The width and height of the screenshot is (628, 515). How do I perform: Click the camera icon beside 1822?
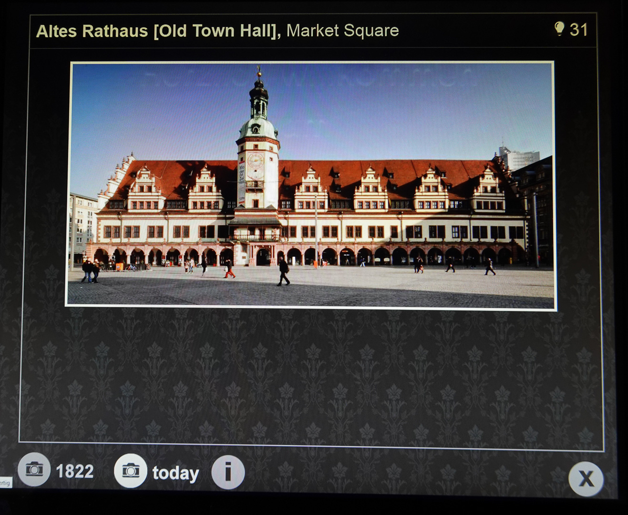[34, 470]
